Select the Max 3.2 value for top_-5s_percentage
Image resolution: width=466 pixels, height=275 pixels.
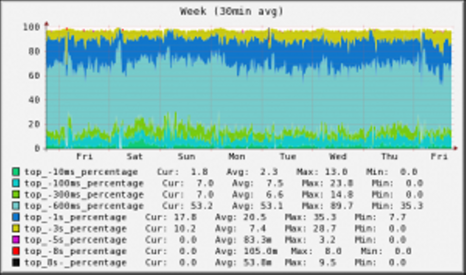tap(327, 240)
